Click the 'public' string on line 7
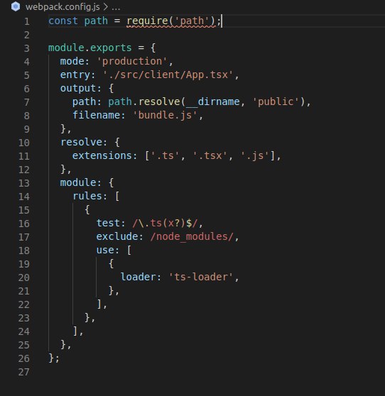The width and height of the screenshot is (385, 396). pyautogui.click(x=276, y=101)
